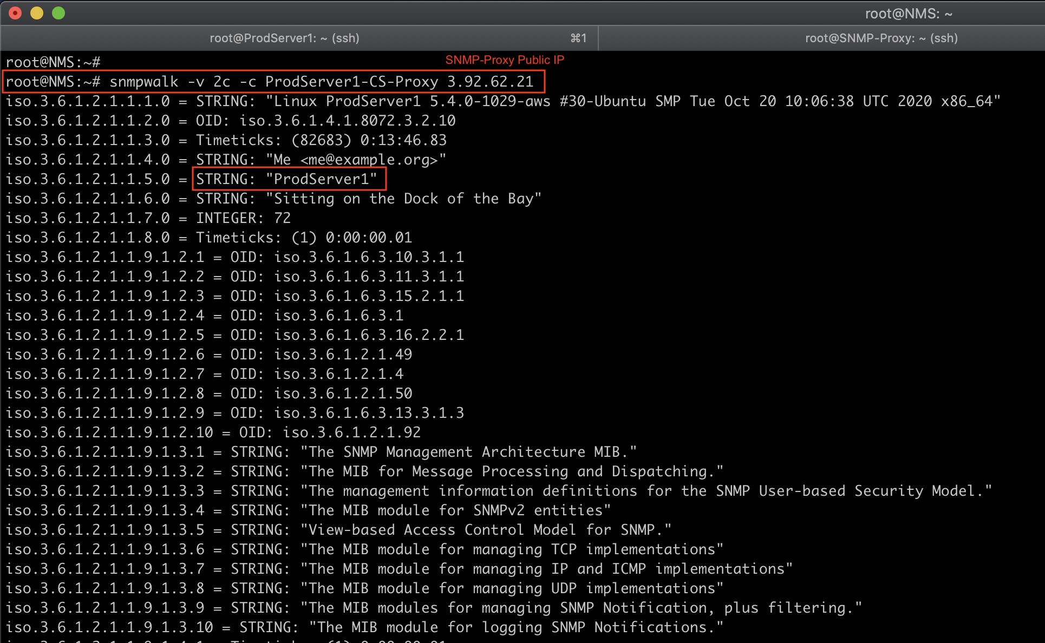
Task: Click the 'Linux ProdServer1 5.4.0-1029-aws' description string
Action: (412, 101)
